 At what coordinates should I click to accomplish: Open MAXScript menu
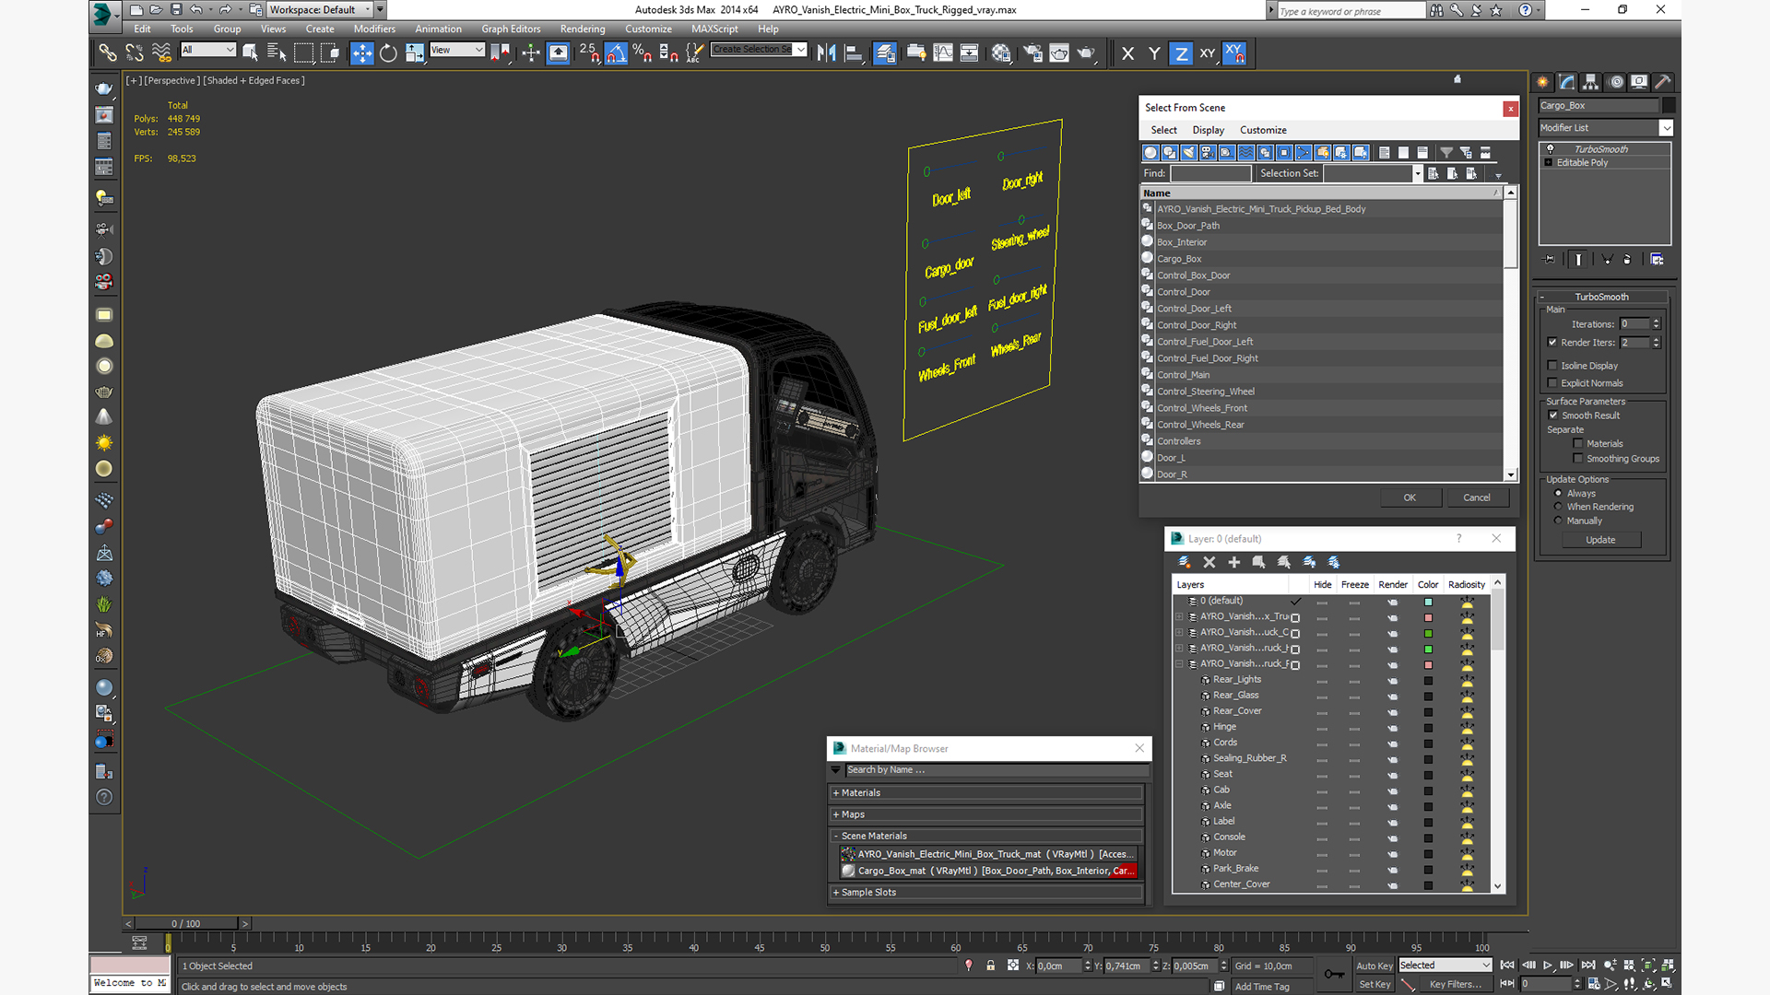[x=714, y=29]
